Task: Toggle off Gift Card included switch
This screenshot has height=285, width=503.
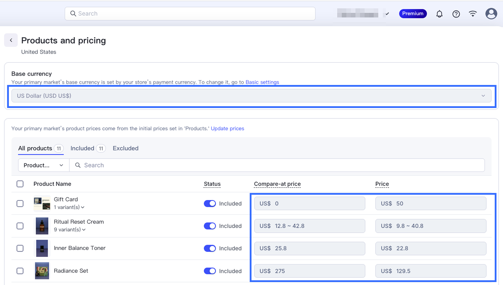Action: tap(210, 204)
